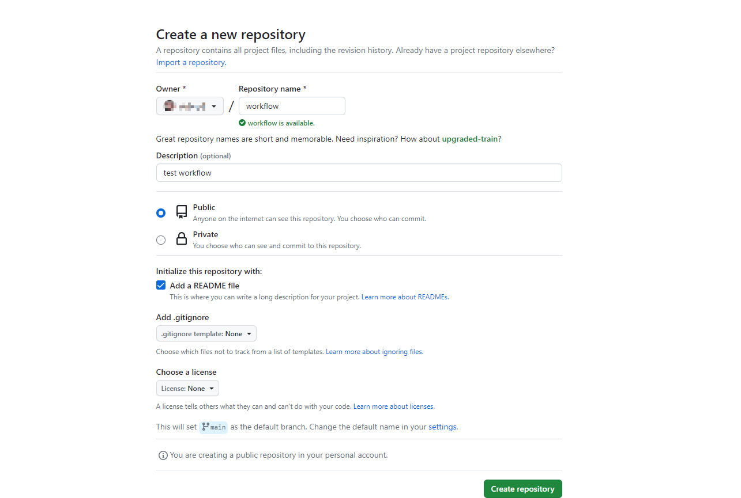Click the Private repository lock icon
741x498 pixels.
(x=182, y=239)
